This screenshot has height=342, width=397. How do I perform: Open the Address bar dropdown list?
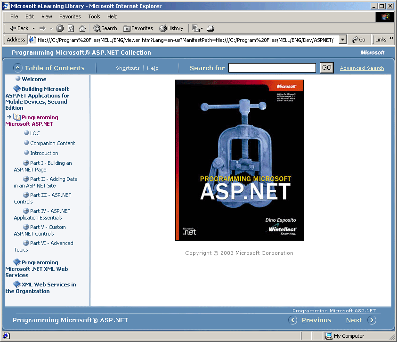[342, 40]
